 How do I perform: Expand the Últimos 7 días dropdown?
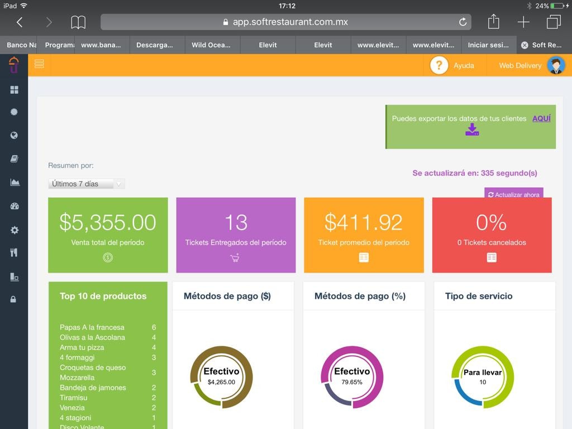pos(87,184)
